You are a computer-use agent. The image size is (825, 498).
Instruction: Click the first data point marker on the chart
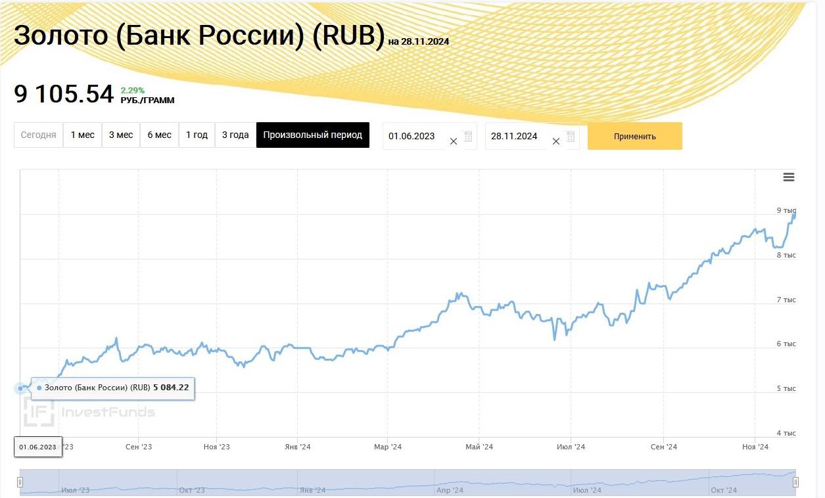tap(20, 388)
